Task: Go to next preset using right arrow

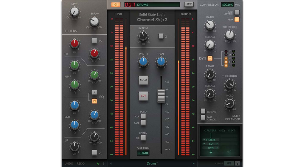Action: (193, 163)
